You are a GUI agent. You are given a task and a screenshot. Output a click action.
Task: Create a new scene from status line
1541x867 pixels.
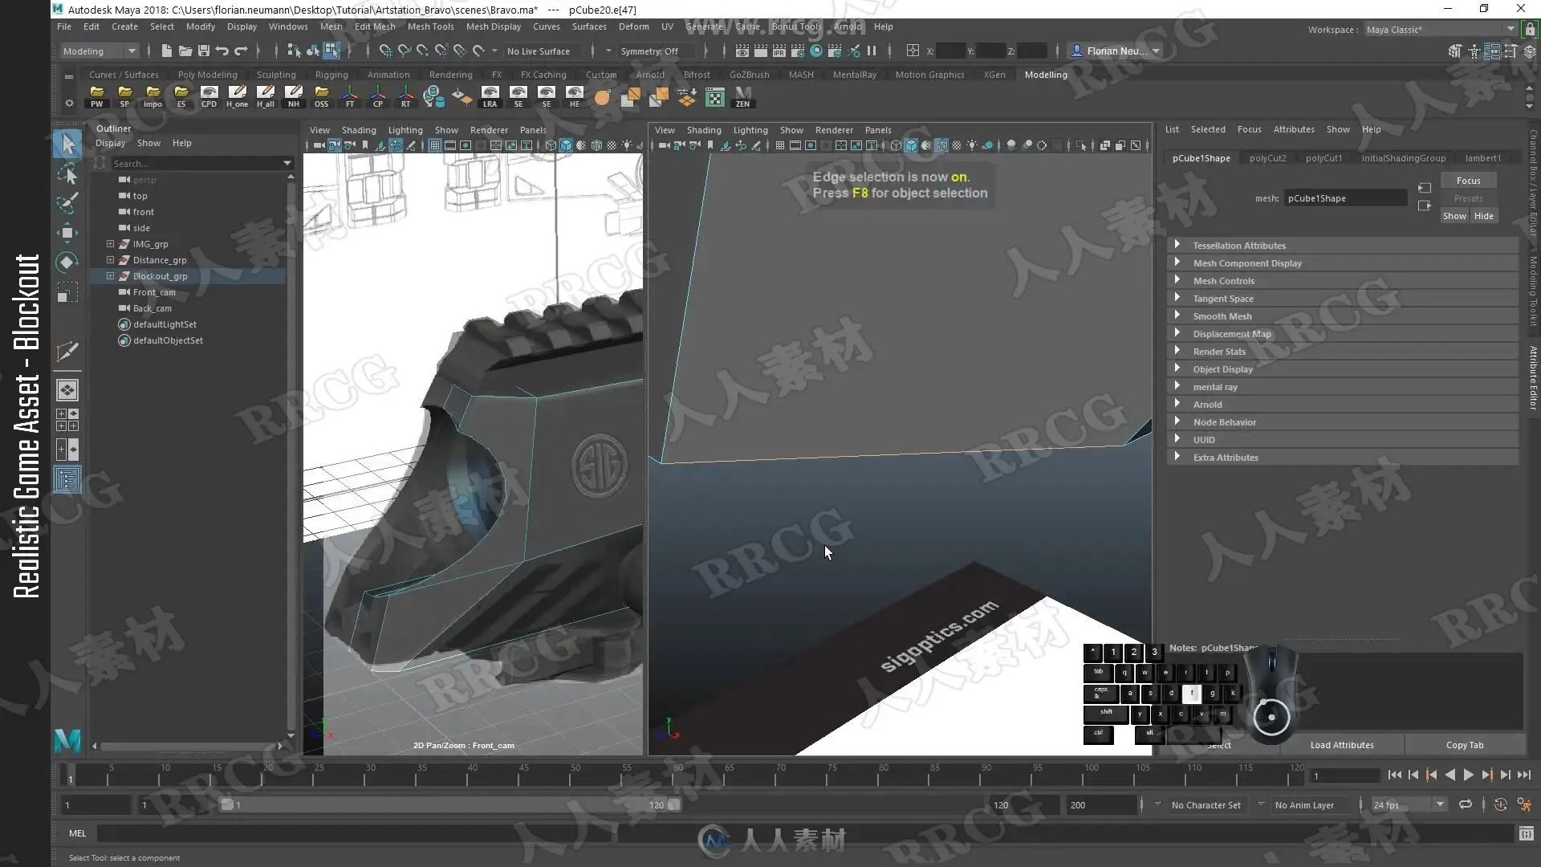pyautogui.click(x=166, y=51)
